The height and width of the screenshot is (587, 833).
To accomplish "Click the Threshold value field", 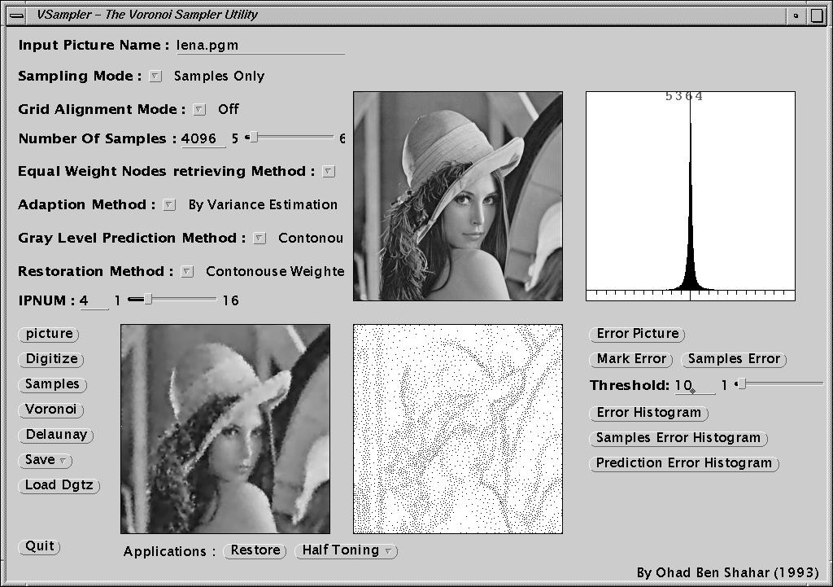I will click(x=696, y=385).
